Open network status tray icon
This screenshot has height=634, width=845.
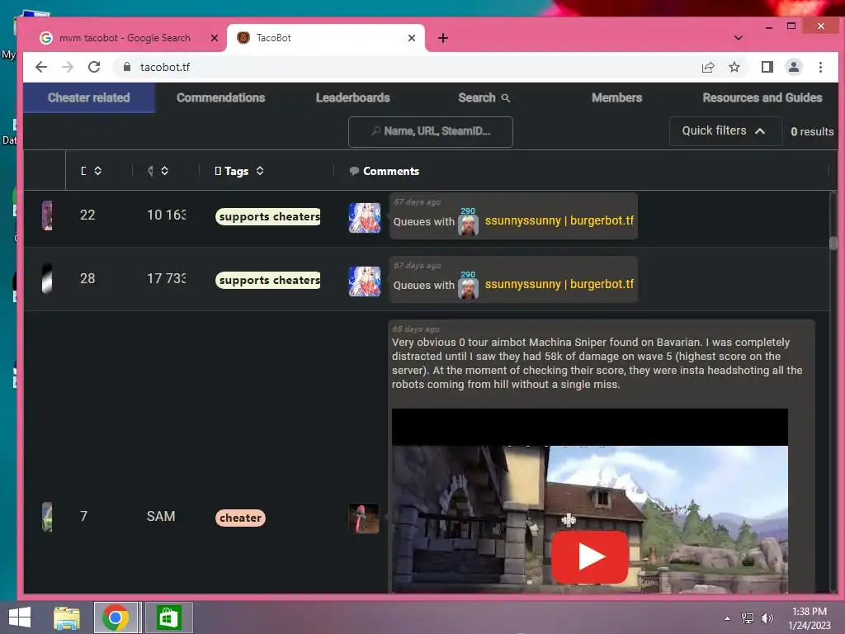point(747,618)
